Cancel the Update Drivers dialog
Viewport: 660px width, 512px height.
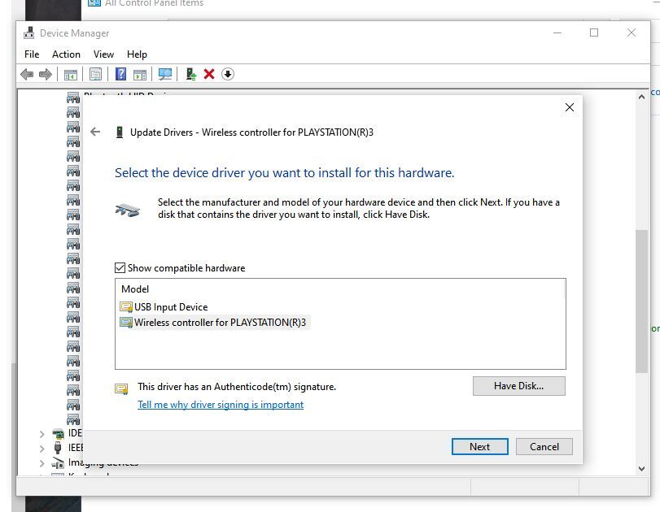544,446
